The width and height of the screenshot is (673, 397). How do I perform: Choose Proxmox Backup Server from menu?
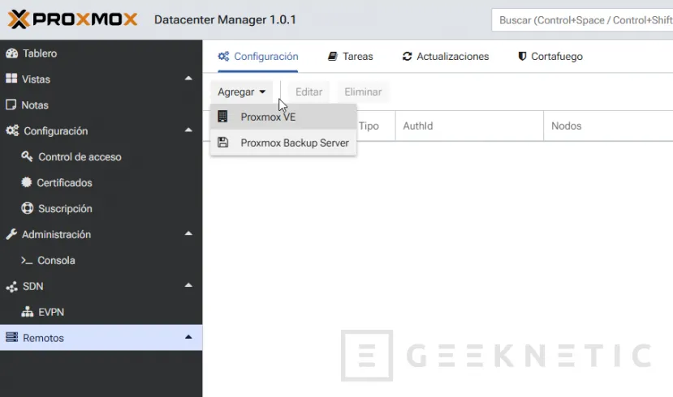(x=283, y=143)
